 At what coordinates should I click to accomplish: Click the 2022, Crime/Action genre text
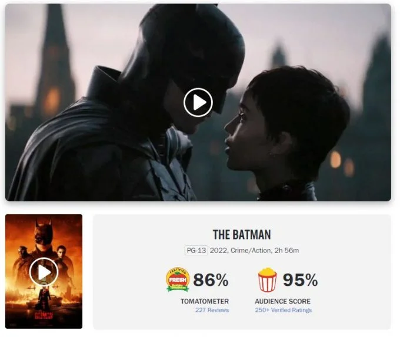[240, 251]
